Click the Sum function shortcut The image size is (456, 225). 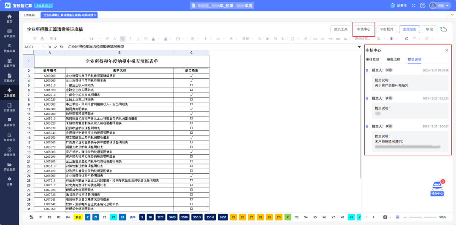(315, 39)
